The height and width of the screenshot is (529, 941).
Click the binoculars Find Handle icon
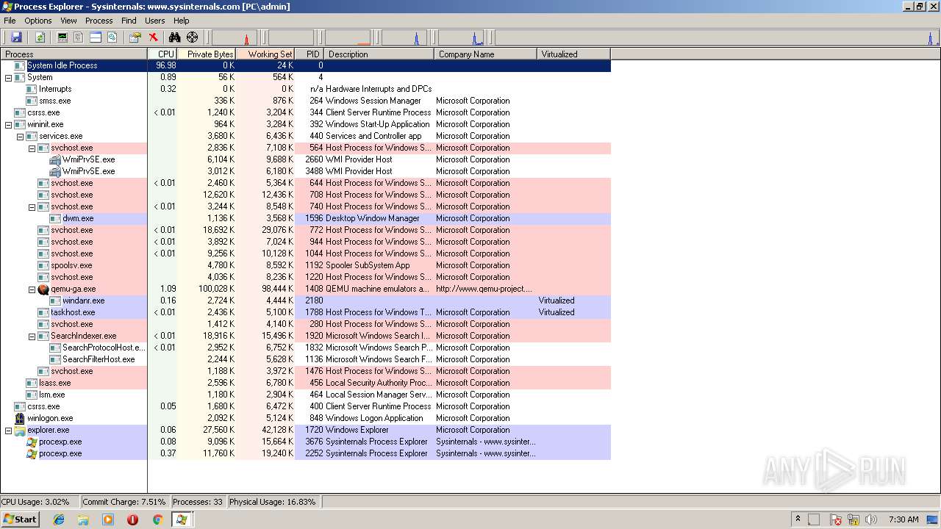pyautogui.click(x=175, y=37)
